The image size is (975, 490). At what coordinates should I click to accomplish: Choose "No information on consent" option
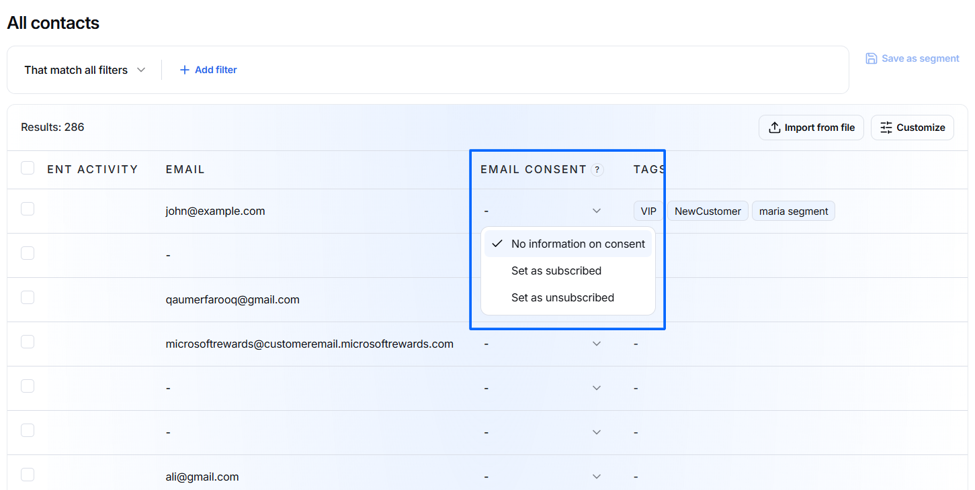click(568, 244)
